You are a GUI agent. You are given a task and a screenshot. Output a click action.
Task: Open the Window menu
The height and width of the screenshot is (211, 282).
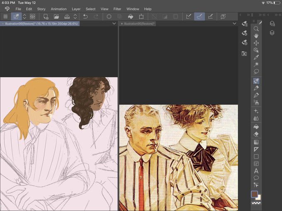click(x=133, y=9)
